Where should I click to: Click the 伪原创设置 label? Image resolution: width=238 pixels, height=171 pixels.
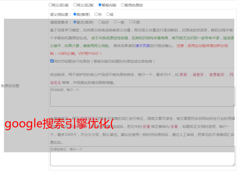point(10,86)
